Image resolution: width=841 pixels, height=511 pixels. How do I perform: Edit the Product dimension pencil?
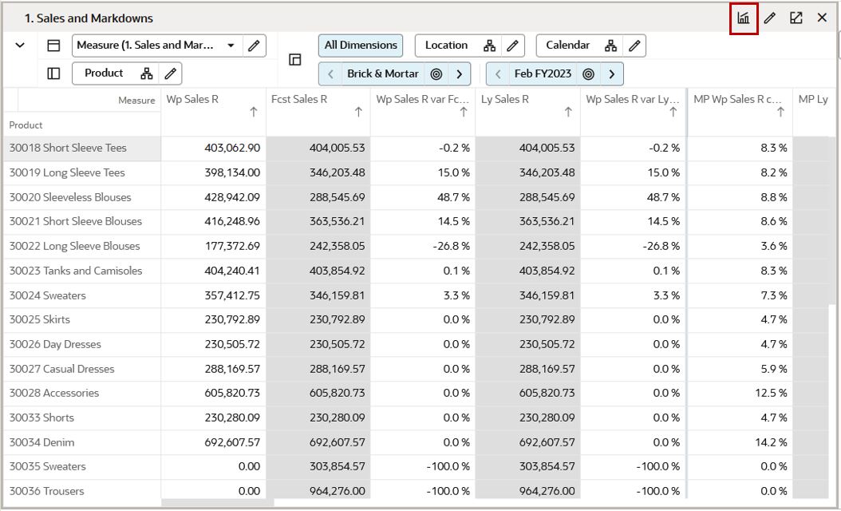pos(171,73)
